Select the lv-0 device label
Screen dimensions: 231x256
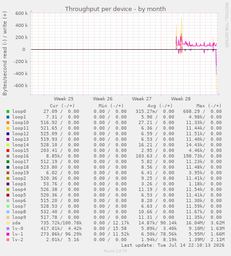pos(18,229)
